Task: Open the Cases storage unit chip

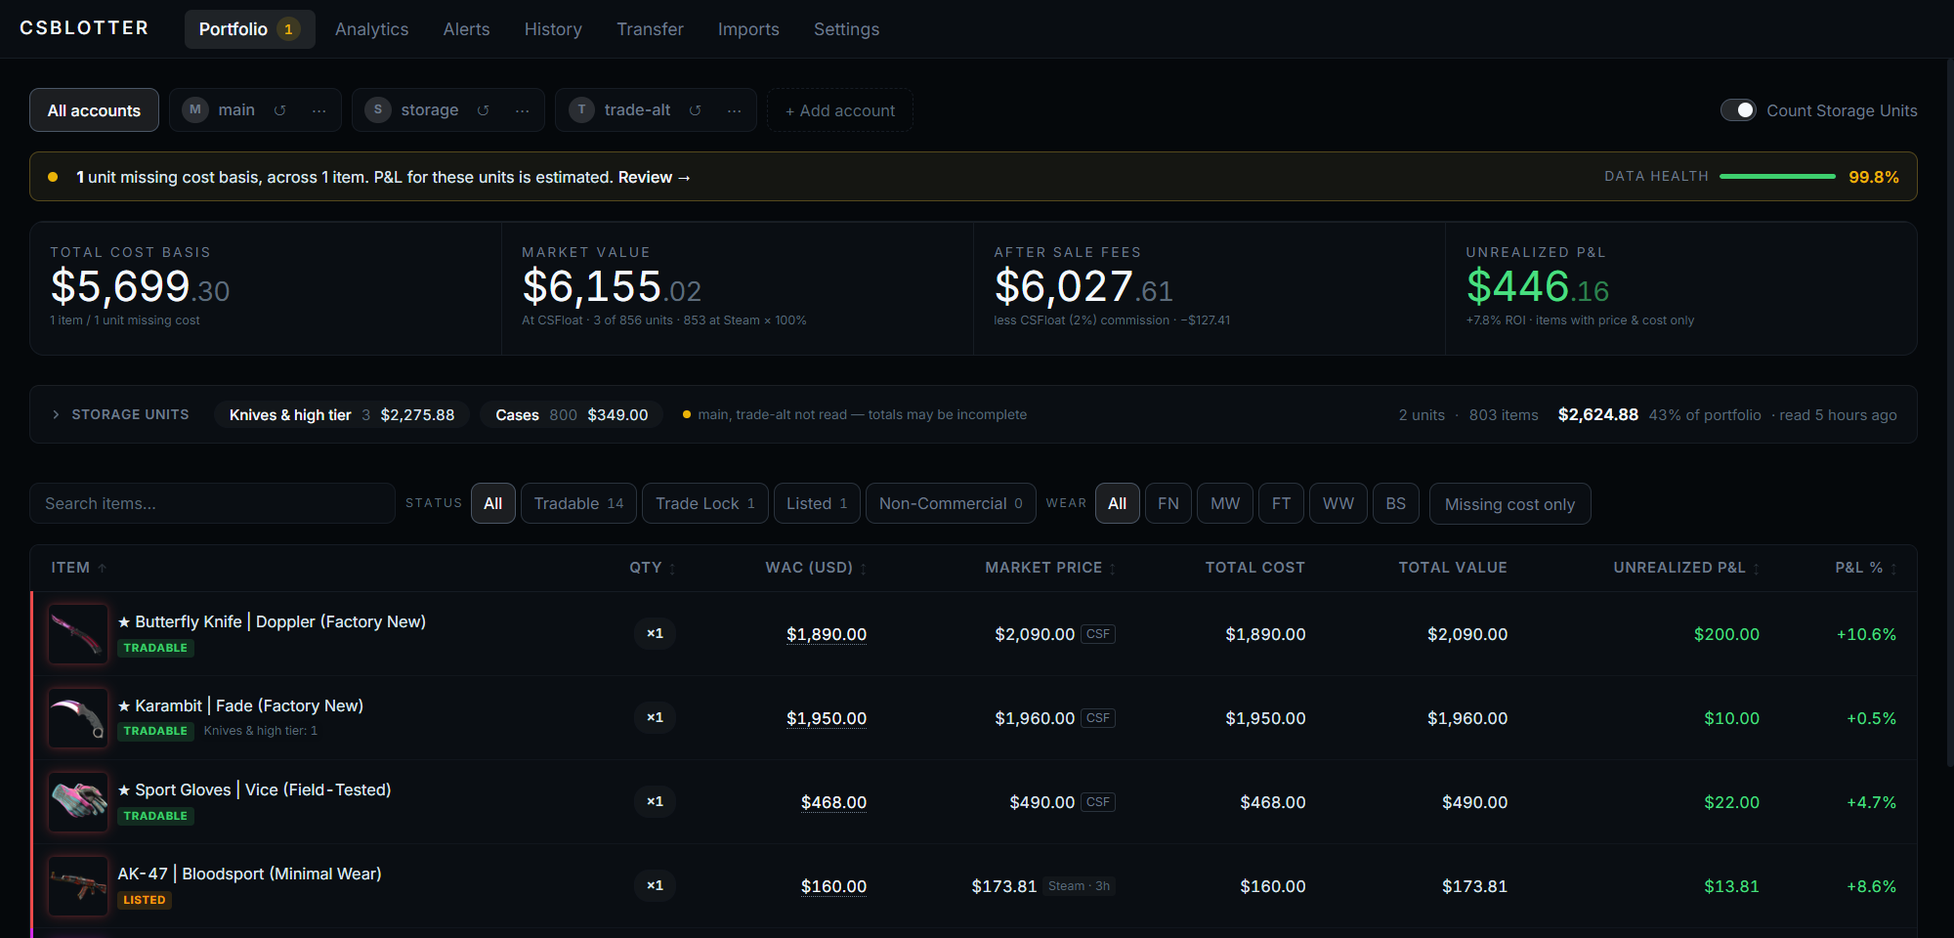Action: [572, 414]
